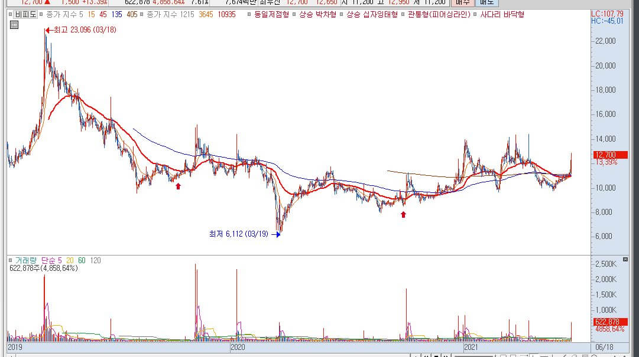
Task: Click the 45 moving average period
Action: click(103, 15)
